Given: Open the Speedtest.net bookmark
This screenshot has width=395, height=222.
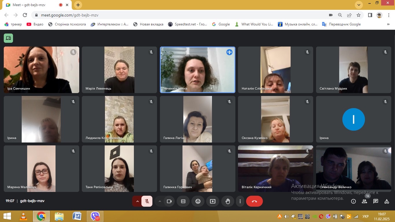Looking at the screenshot, I should [188, 24].
